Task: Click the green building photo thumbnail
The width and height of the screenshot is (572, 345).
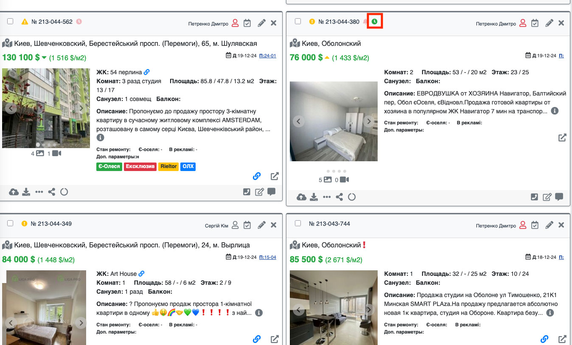Action: pyautogui.click(x=46, y=108)
